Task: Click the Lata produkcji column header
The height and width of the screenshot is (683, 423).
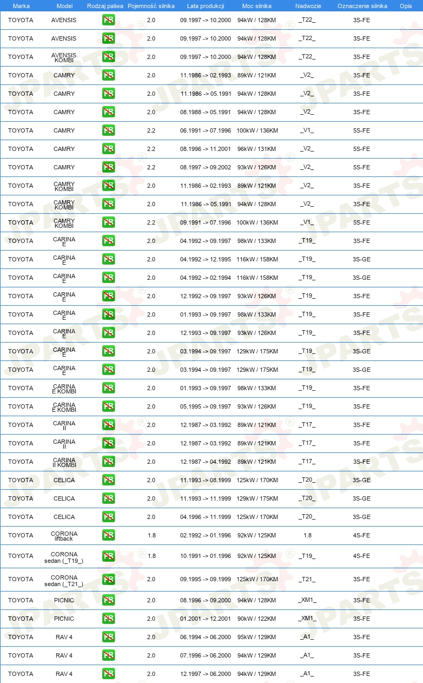Action: [206, 6]
